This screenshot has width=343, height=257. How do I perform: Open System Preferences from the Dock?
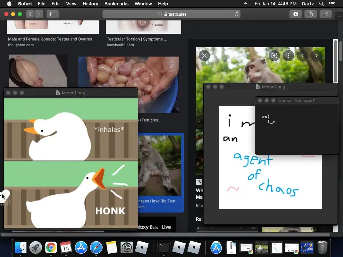127,248
